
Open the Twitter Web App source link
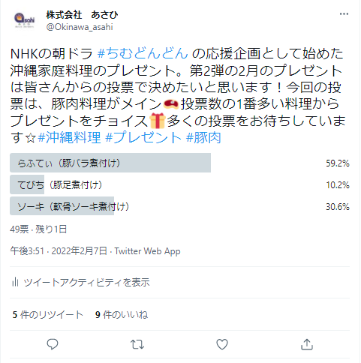click(x=147, y=251)
